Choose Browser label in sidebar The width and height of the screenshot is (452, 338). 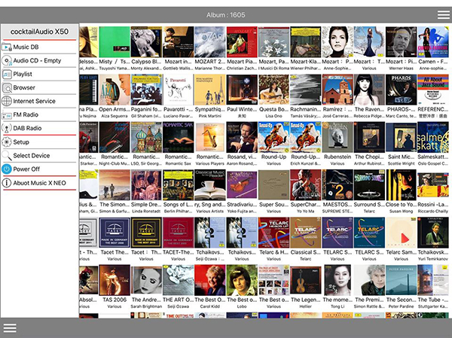point(24,87)
